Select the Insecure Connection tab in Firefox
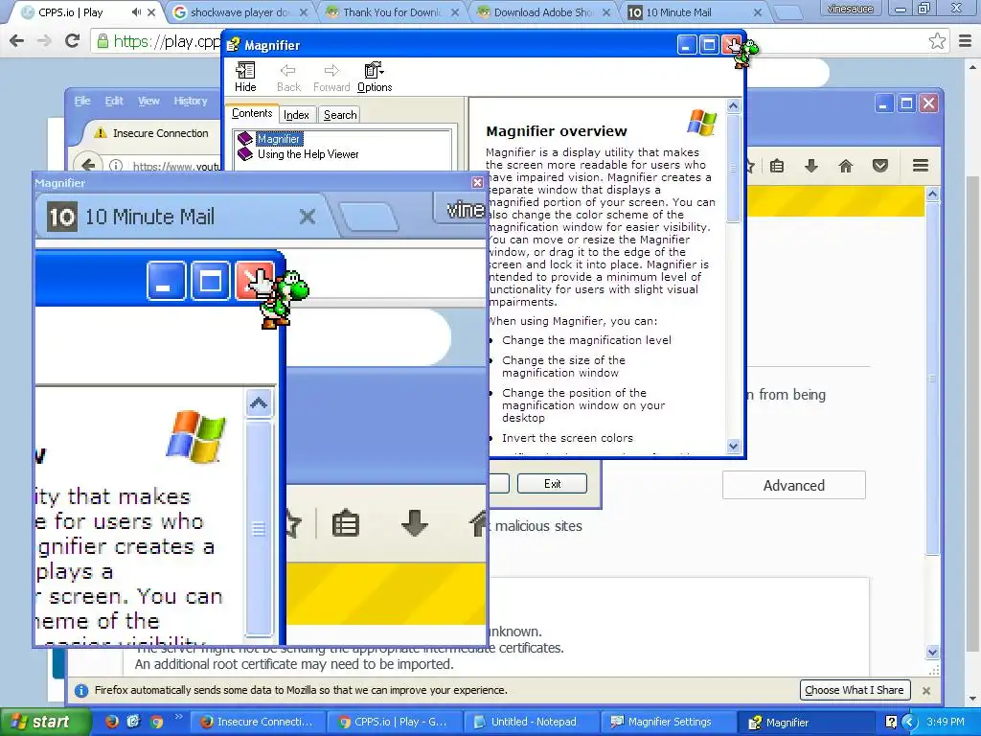981x736 pixels. coord(152,132)
